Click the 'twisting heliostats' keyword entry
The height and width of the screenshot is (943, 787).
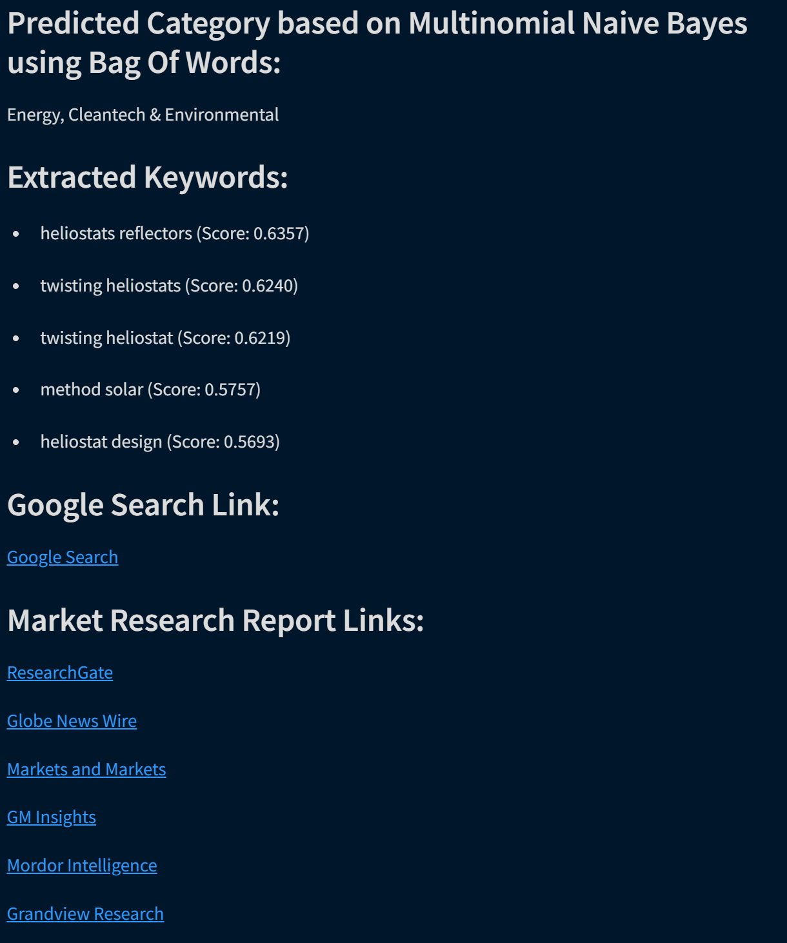tap(169, 286)
